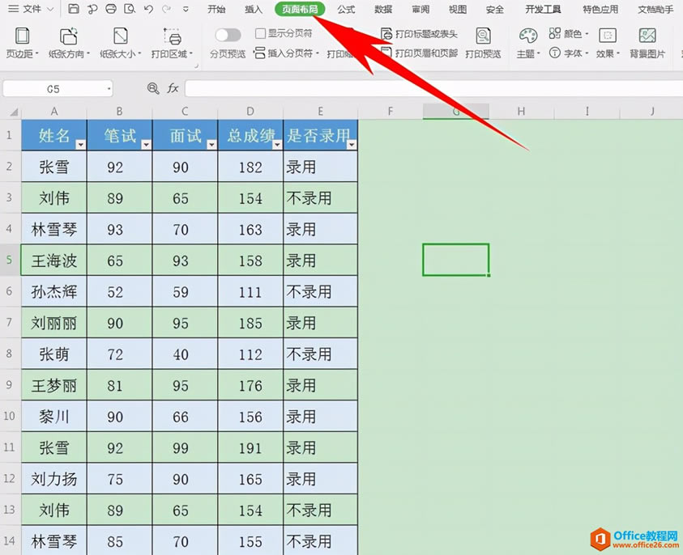This screenshot has height=555, width=683.
Task: Select cell with total 191
Action: click(x=250, y=447)
